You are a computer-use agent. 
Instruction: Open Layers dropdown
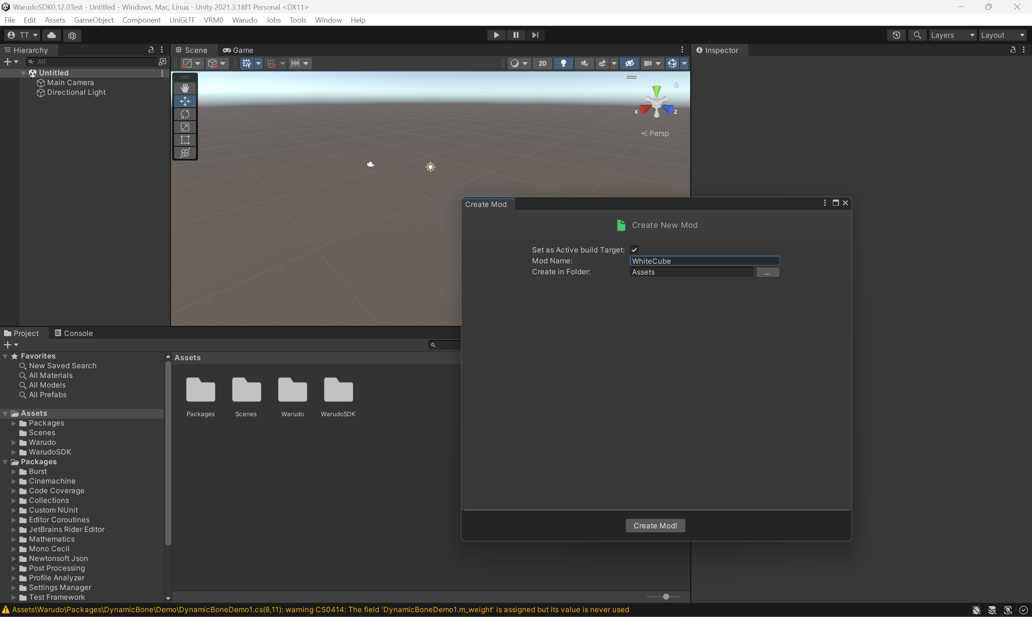[953, 35]
